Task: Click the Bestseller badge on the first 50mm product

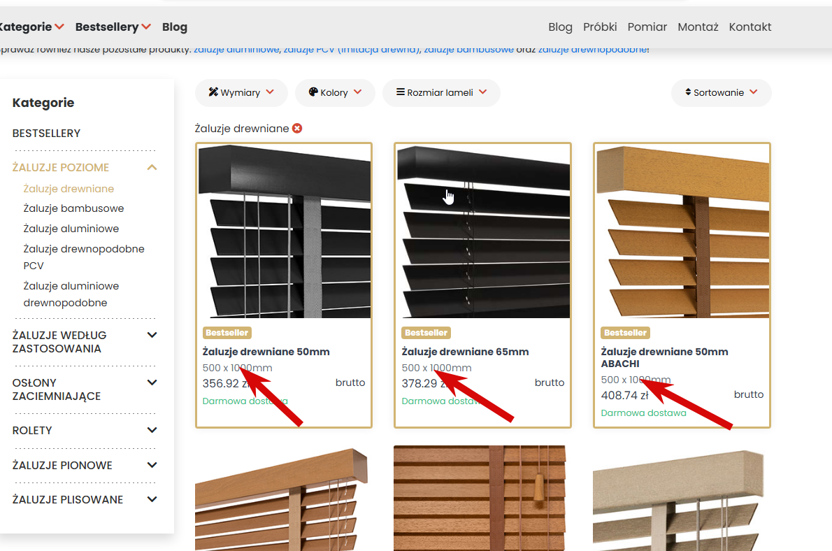Action: [227, 333]
